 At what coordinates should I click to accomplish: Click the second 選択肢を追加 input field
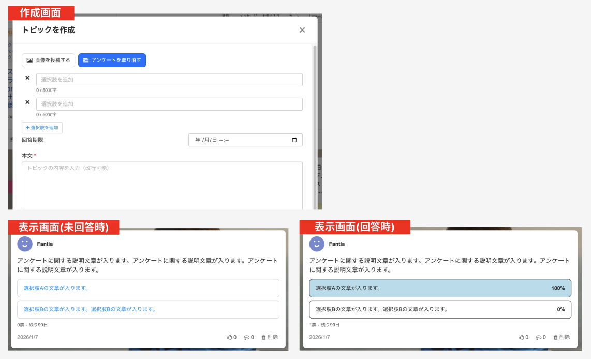[169, 104]
